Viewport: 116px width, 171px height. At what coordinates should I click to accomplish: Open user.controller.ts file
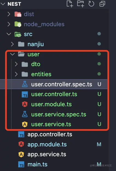click(x=54, y=94)
